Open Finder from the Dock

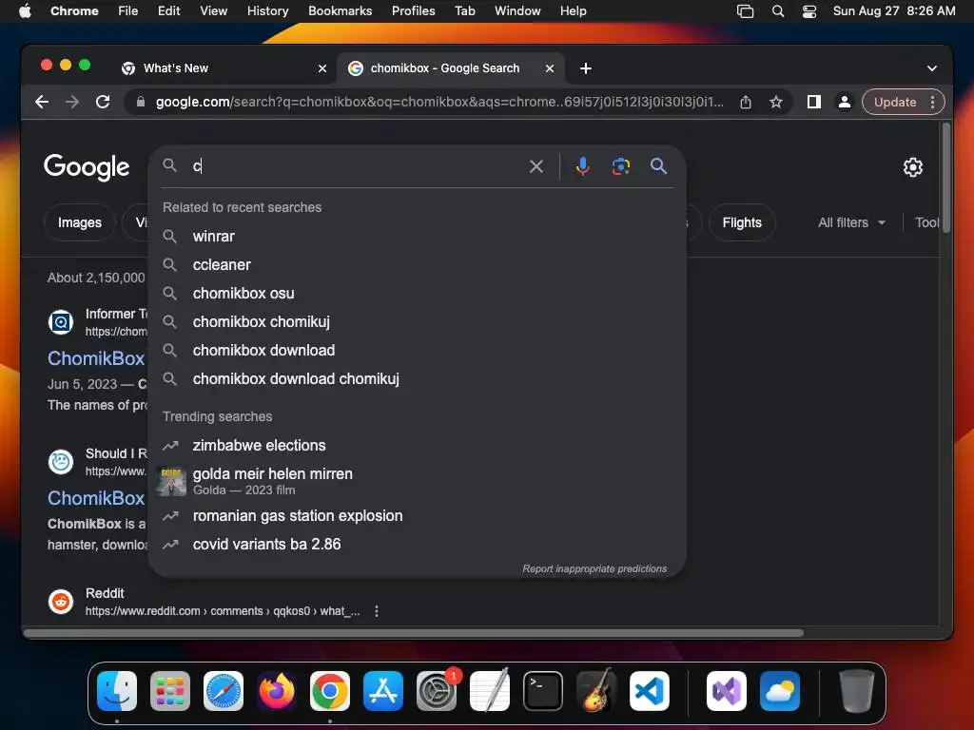pyautogui.click(x=117, y=691)
